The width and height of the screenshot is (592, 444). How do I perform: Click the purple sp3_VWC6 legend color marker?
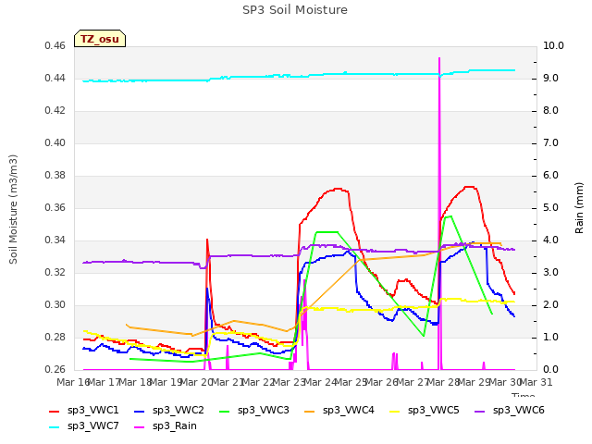480,411
